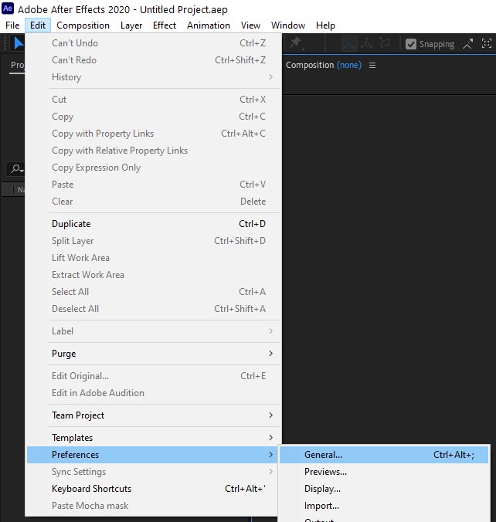This screenshot has width=496, height=522.
Task: Choose Deselect All
Action: pos(154,309)
